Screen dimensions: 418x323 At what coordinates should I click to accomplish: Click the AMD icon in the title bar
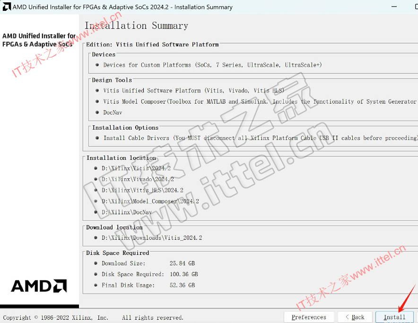(x=7, y=7)
